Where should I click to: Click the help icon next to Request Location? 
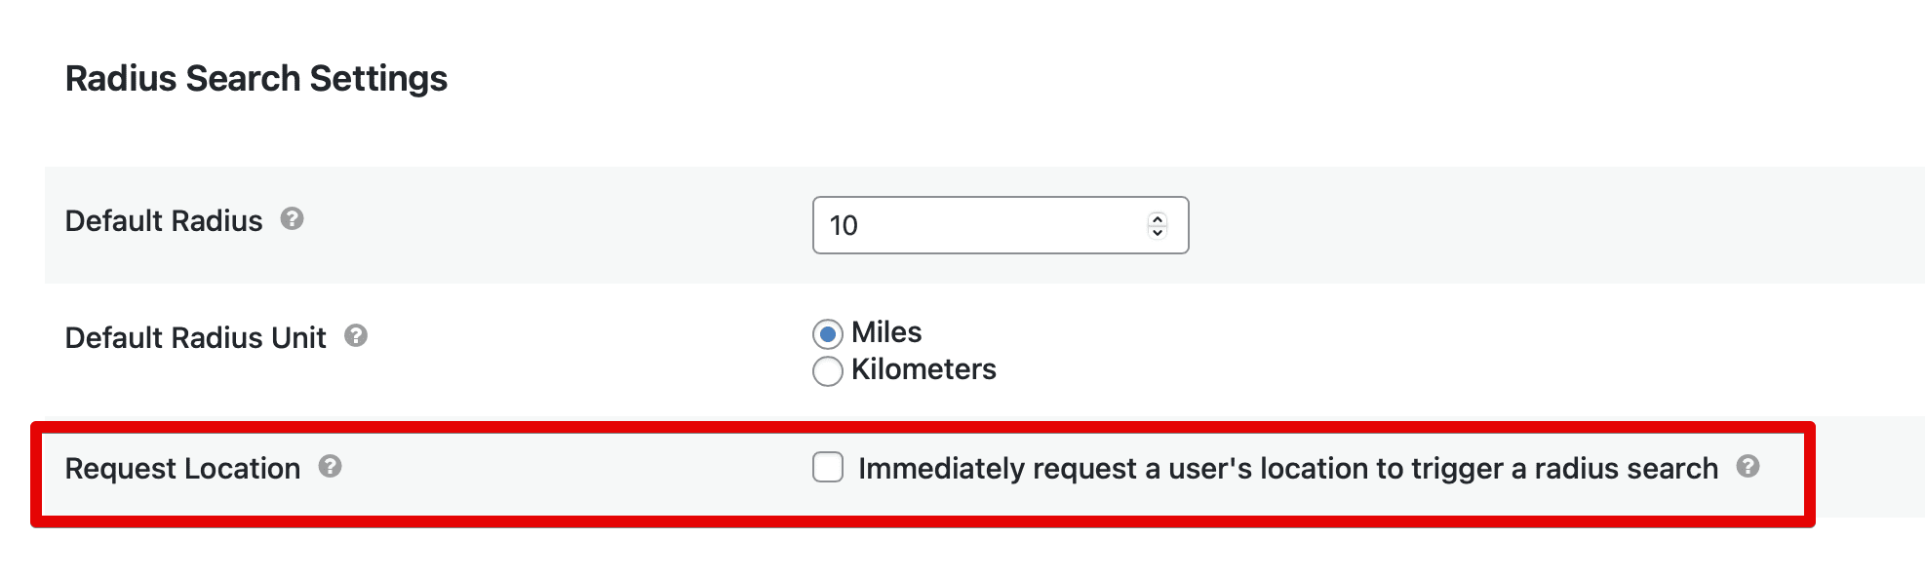(331, 467)
